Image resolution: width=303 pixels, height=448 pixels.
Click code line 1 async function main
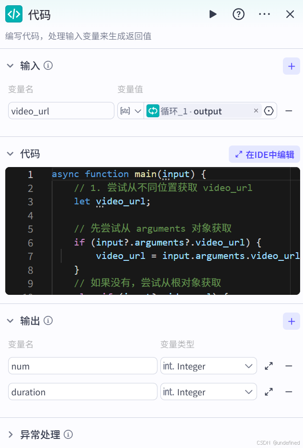pyautogui.click(x=129, y=174)
